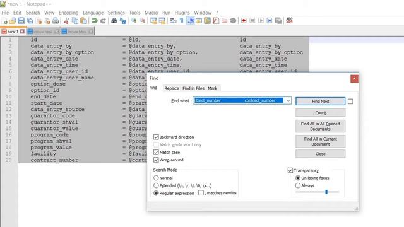Screen dimensions: 404x227
Task: Start macro recording with red dot icon
Action: (x=244, y=21)
